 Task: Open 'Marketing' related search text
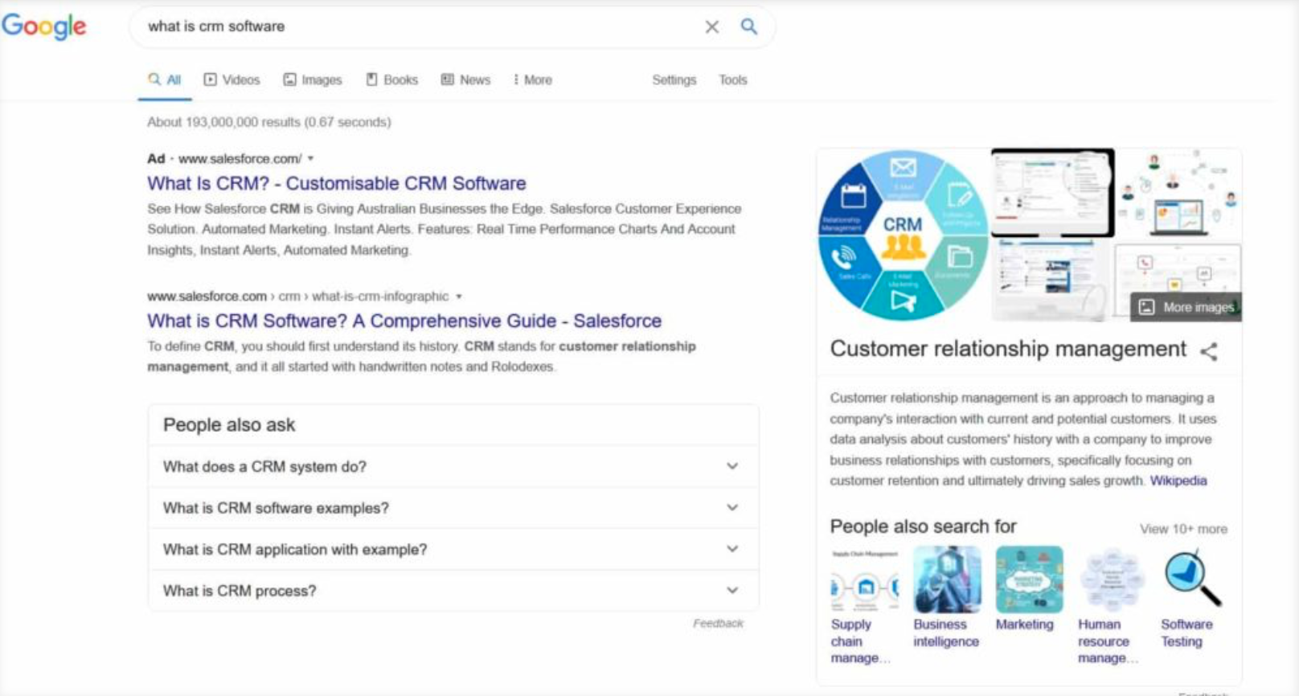click(x=1024, y=624)
